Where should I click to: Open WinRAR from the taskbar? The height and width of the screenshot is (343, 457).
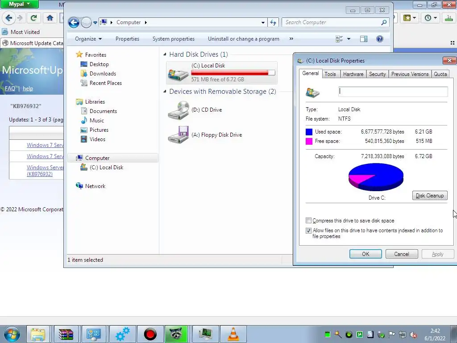pos(66,334)
